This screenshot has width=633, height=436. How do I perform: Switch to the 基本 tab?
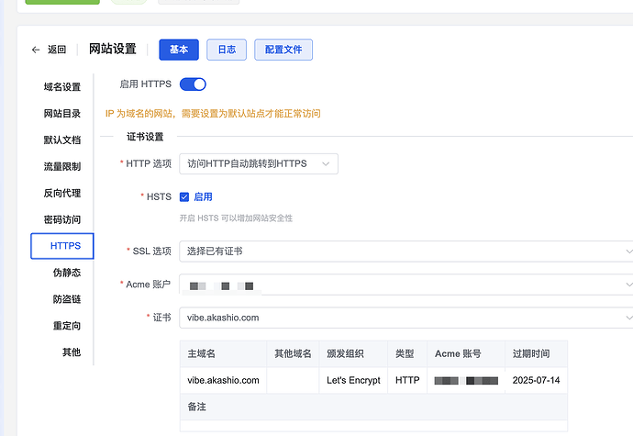click(x=179, y=50)
